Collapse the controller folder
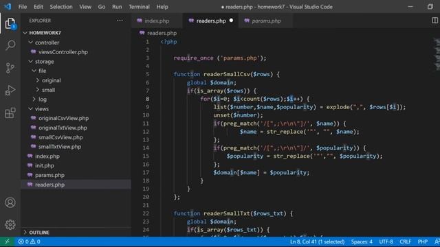Screen dimensions: 440x247 click(x=30, y=43)
